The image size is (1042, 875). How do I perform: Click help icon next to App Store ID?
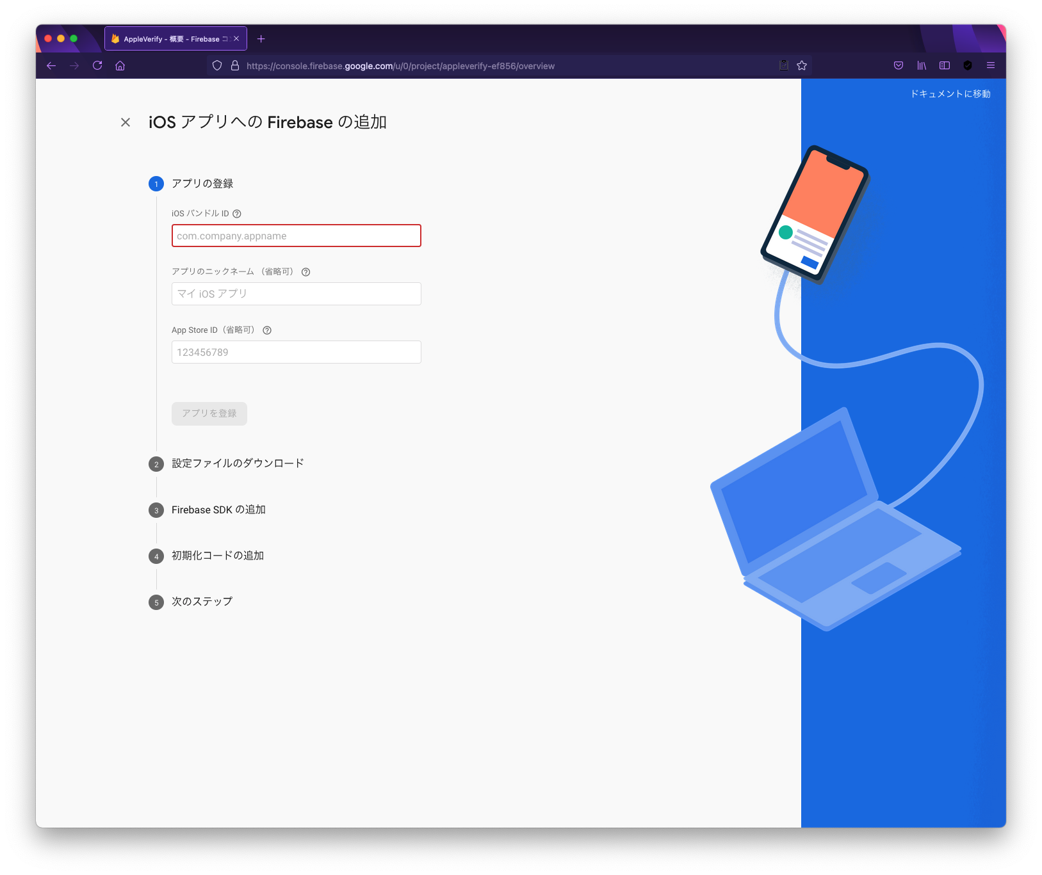(x=267, y=330)
